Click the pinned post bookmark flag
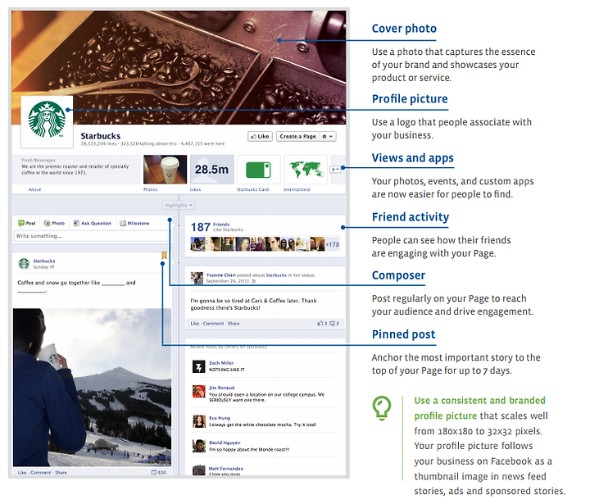 (x=164, y=256)
